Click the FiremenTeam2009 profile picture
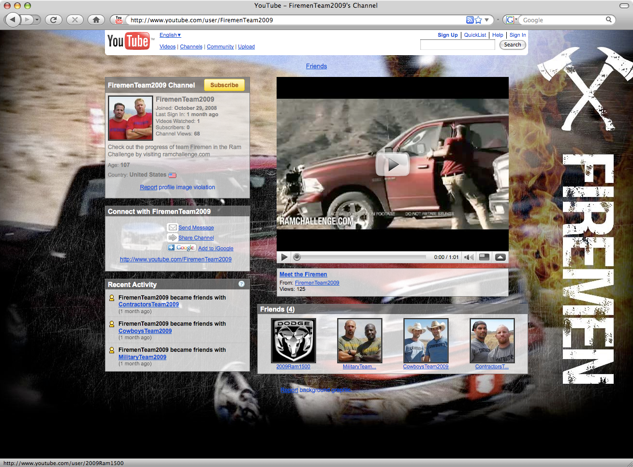The height and width of the screenshot is (467, 633). point(130,118)
